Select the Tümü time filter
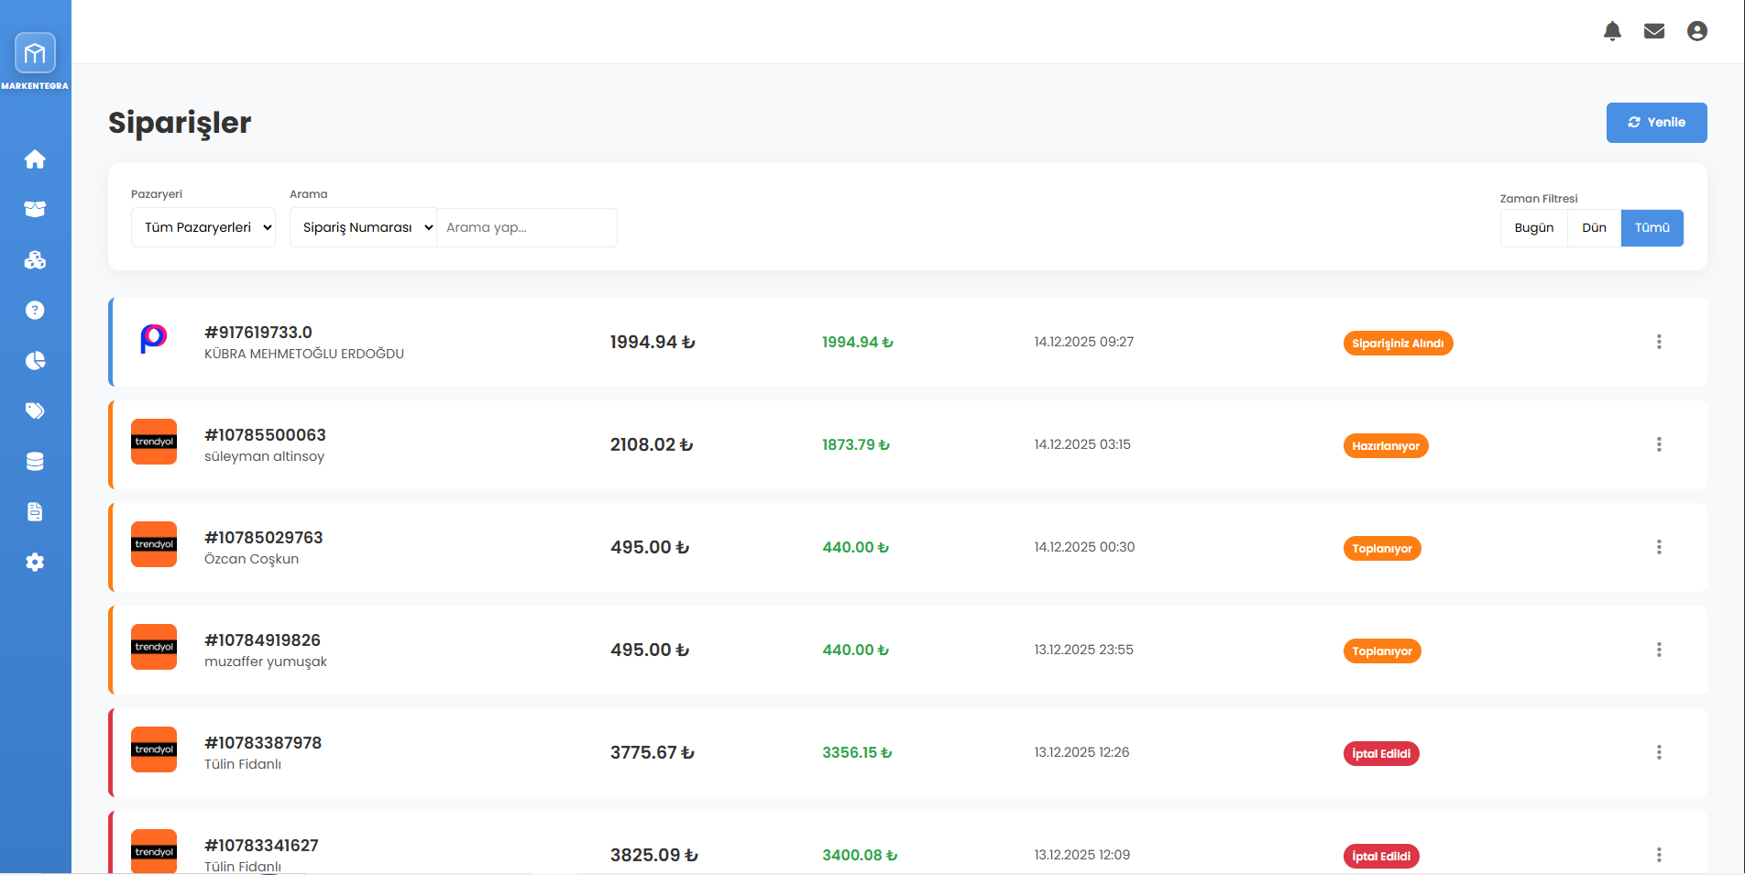Image resolution: width=1745 pixels, height=875 pixels. (x=1652, y=228)
